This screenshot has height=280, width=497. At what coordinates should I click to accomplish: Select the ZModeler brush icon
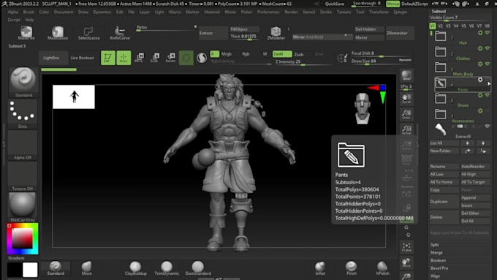(x=276, y=33)
